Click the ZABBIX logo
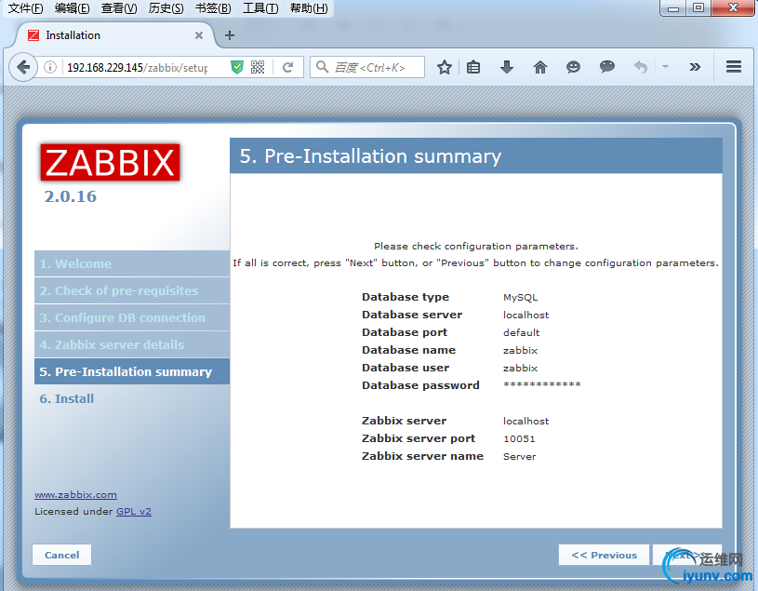Screen dimensions: 758x591 (111, 162)
